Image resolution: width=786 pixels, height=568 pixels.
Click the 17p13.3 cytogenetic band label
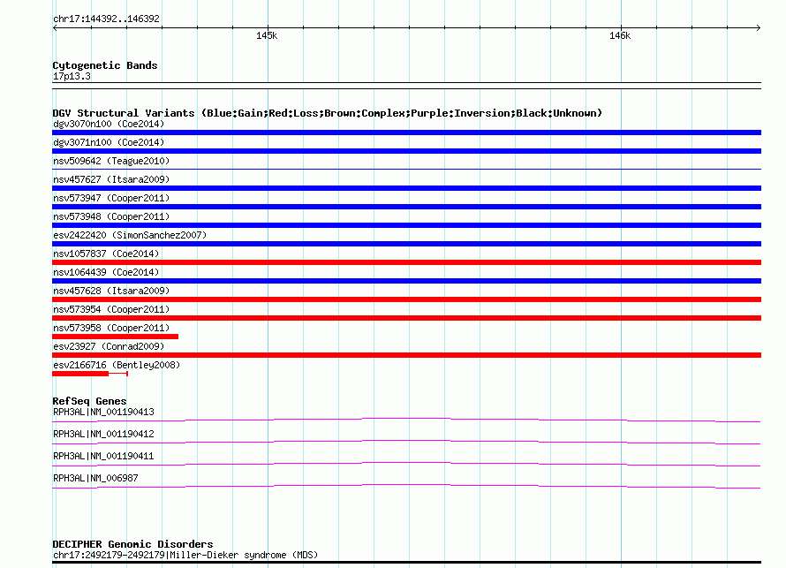[x=72, y=76]
